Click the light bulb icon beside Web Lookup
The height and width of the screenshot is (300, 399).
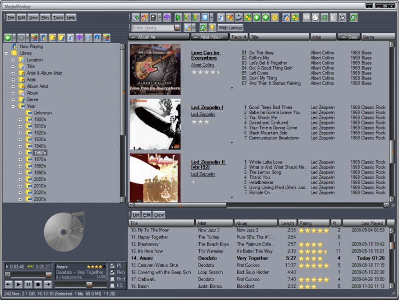(x=212, y=28)
